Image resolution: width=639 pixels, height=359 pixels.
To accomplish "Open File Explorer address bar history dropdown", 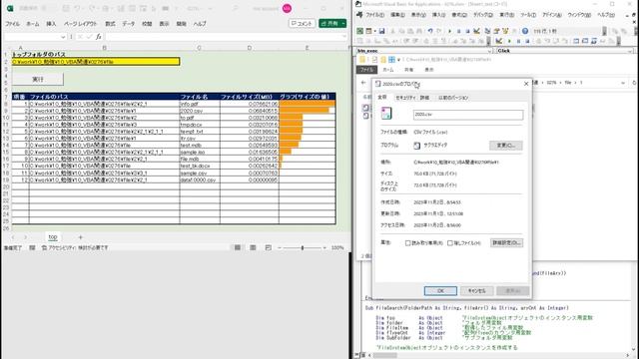I will (623, 83).
